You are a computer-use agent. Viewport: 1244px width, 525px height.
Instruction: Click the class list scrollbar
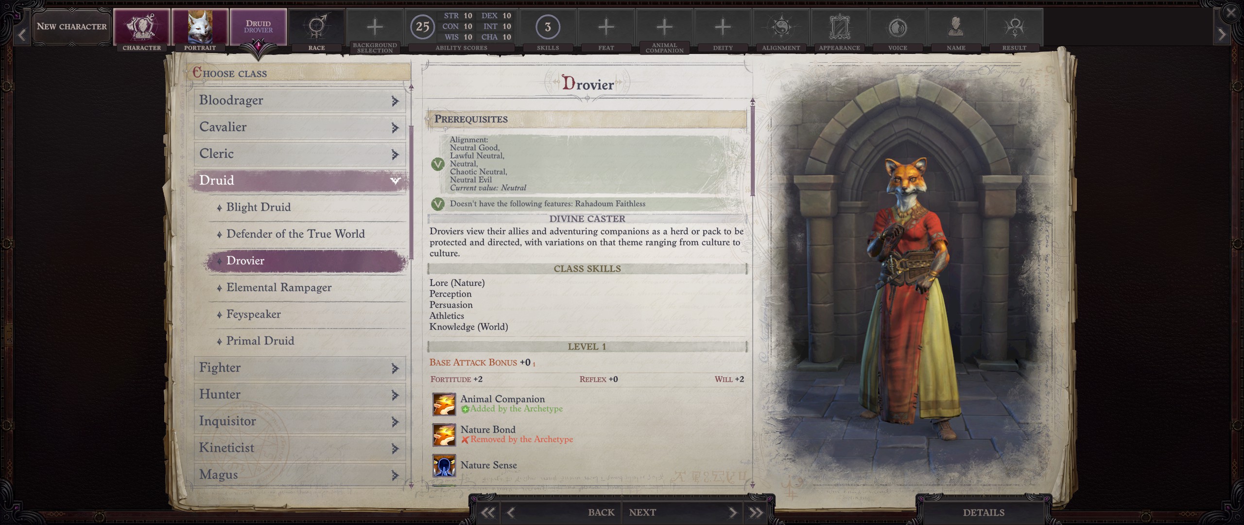[411, 192]
